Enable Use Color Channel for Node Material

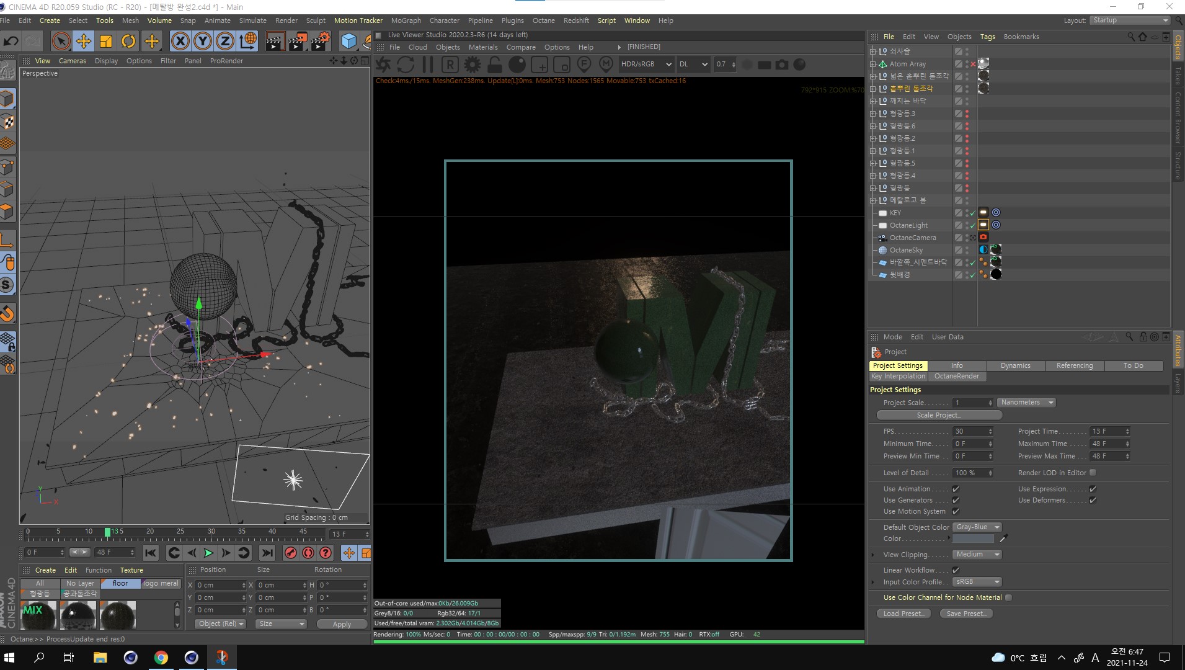point(1008,597)
